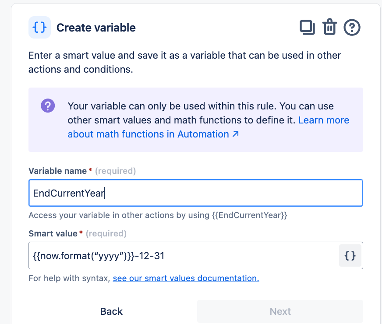Open the smart values documentation link

coord(186,278)
